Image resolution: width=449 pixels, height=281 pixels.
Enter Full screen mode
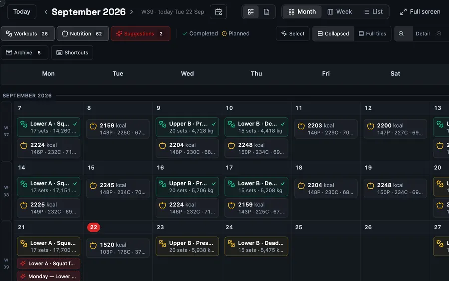(x=420, y=12)
